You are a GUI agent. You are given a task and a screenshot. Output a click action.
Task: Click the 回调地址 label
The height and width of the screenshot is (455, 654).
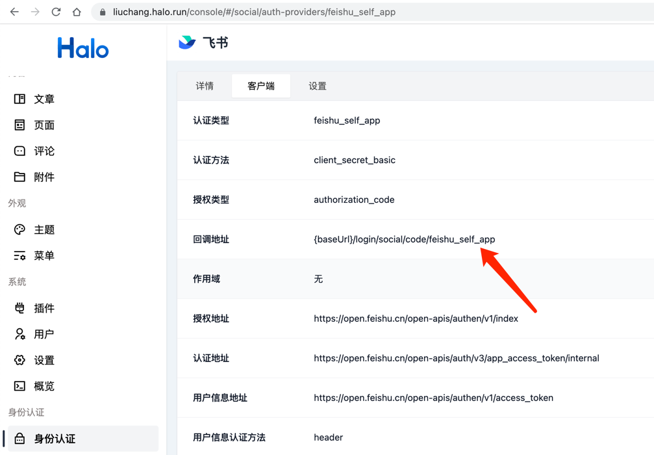point(211,239)
